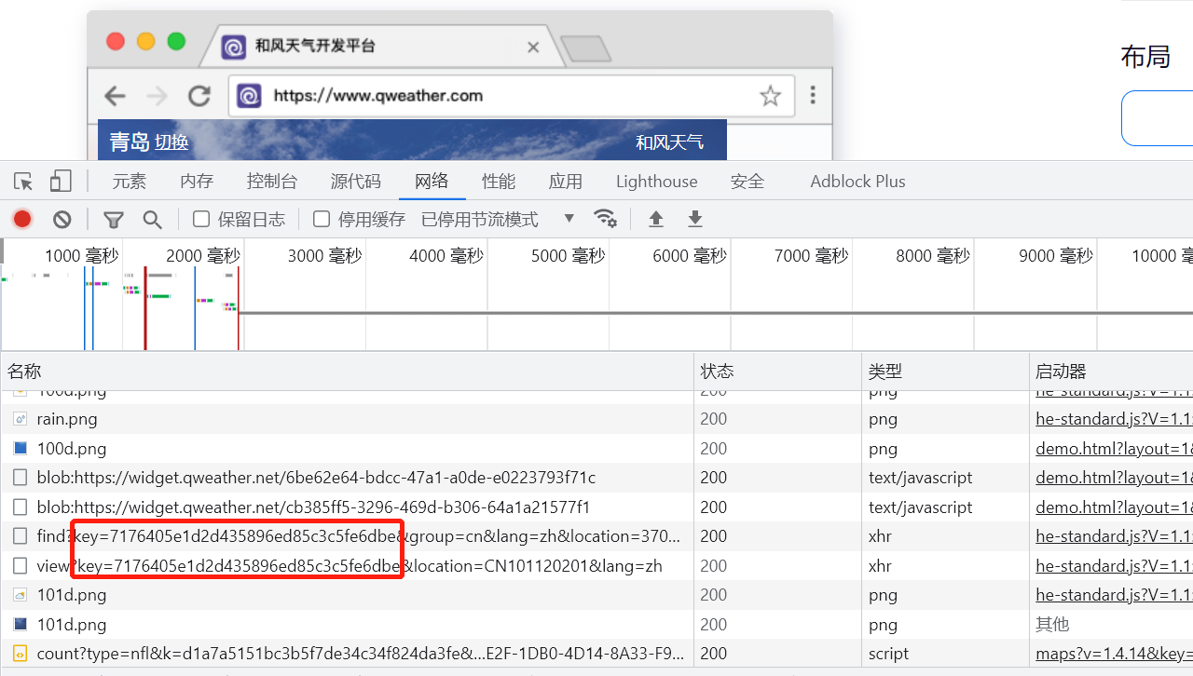Open network search magnifier icon
1193x676 pixels.
(152, 220)
